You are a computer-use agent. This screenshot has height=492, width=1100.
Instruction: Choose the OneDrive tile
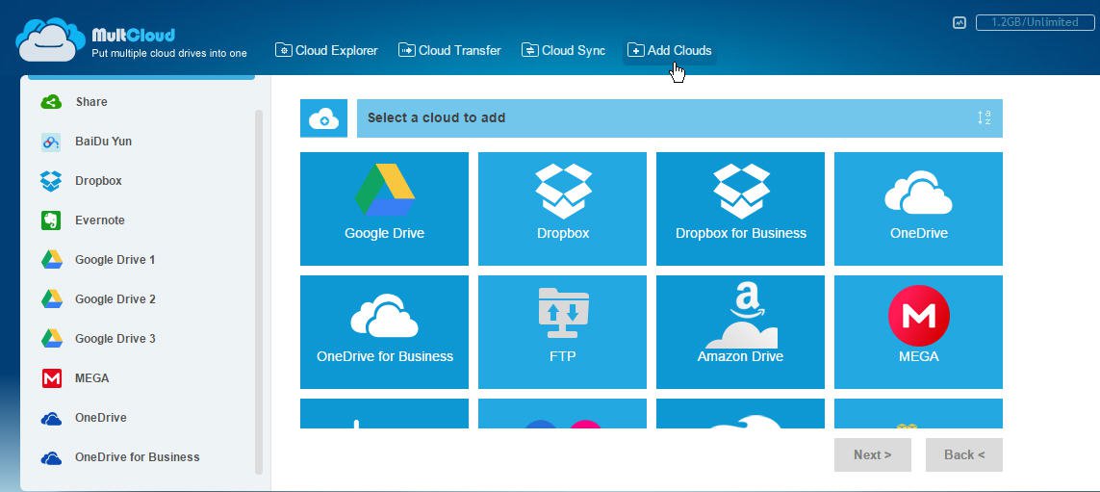point(918,209)
